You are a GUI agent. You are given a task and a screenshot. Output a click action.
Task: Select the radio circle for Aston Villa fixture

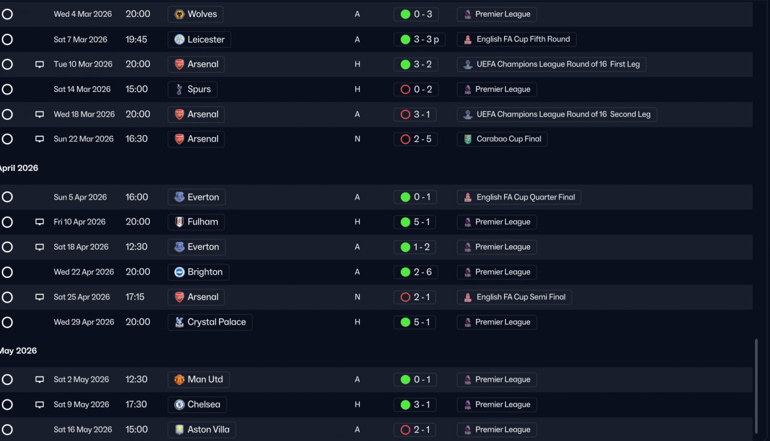(7, 430)
